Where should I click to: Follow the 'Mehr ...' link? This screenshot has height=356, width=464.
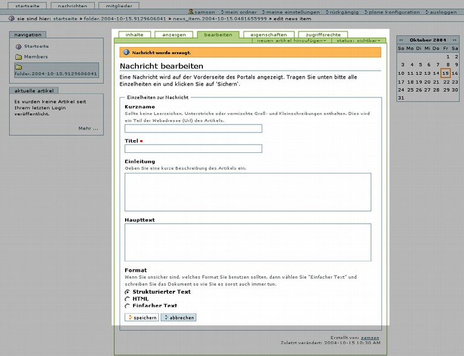(88, 128)
